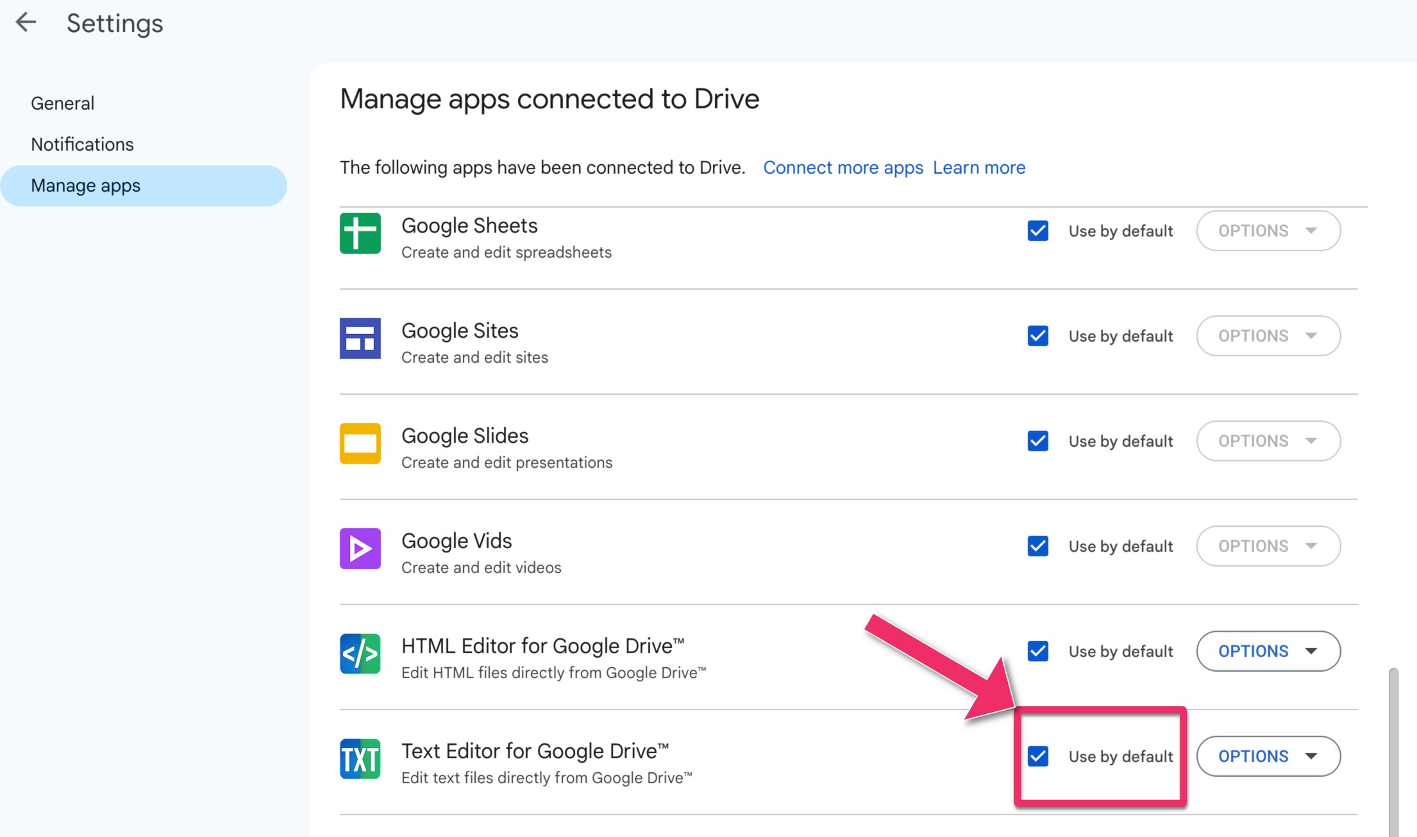This screenshot has width=1417, height=837.
Task: Open the Learn more link
Action: coord(979,167)
